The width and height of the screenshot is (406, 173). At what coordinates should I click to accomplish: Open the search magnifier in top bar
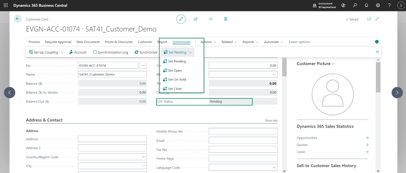(355, 5)
